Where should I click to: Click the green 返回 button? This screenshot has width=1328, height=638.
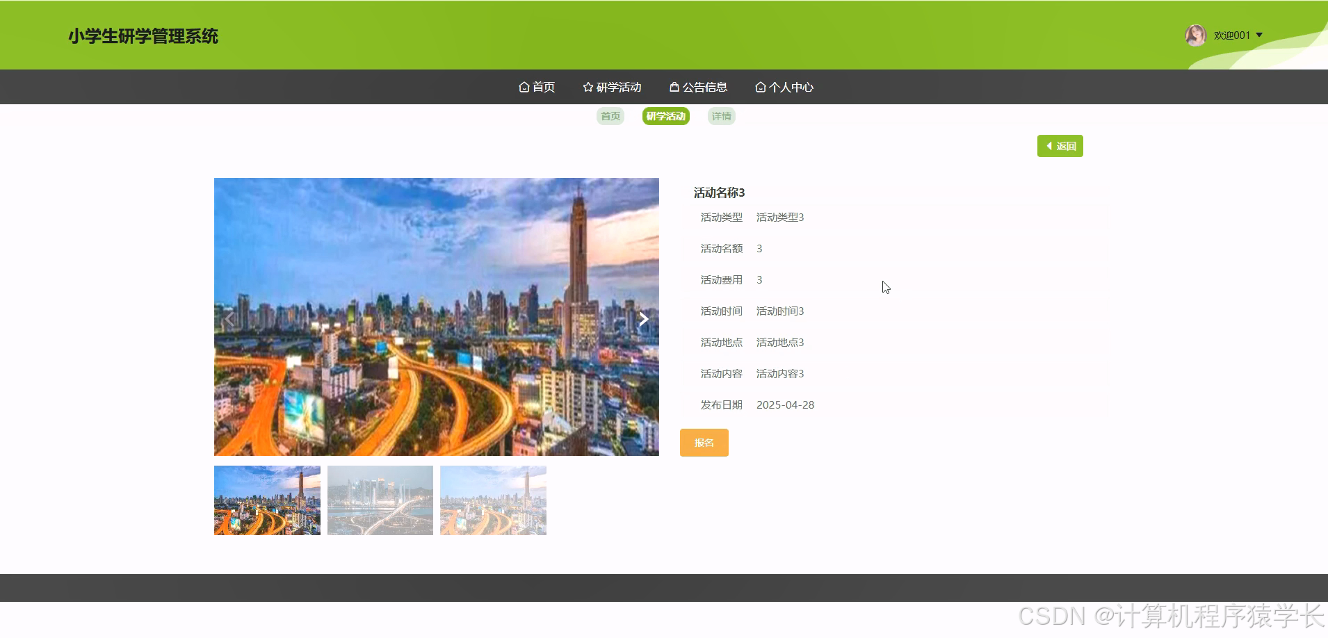(1060, 146)
